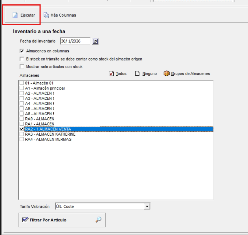Click the Fecha del inventario date field
This screenshot has height=235, width=248.
point(75,41)
